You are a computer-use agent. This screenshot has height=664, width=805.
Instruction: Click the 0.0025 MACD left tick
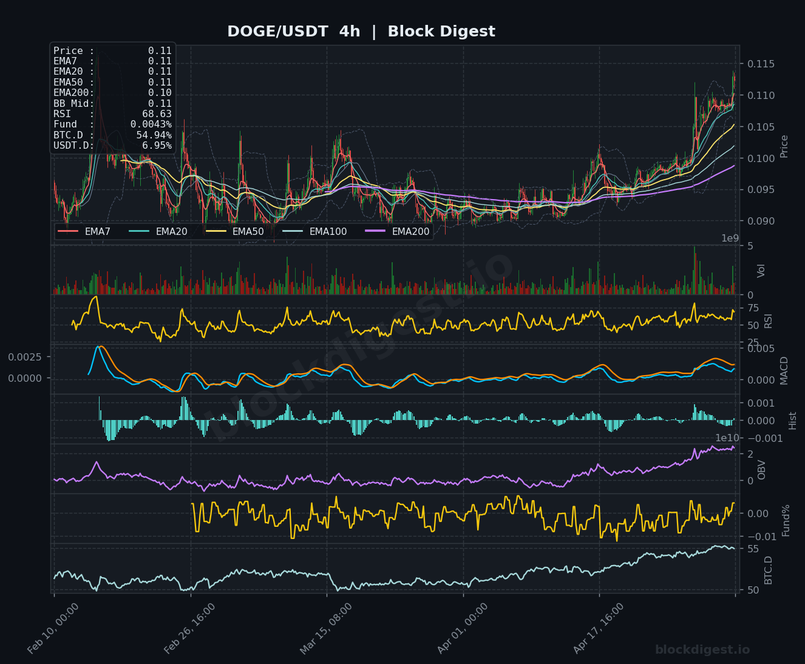(25, 357)
